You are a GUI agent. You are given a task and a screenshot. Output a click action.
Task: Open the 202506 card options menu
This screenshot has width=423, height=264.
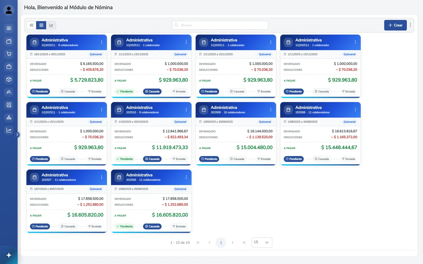tap(186, 177)
